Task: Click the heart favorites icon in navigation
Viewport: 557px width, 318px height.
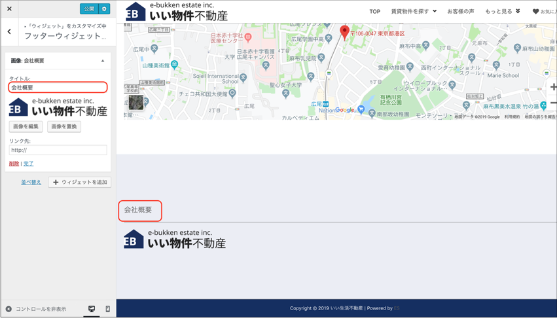Action: click(x=535, y=11)
